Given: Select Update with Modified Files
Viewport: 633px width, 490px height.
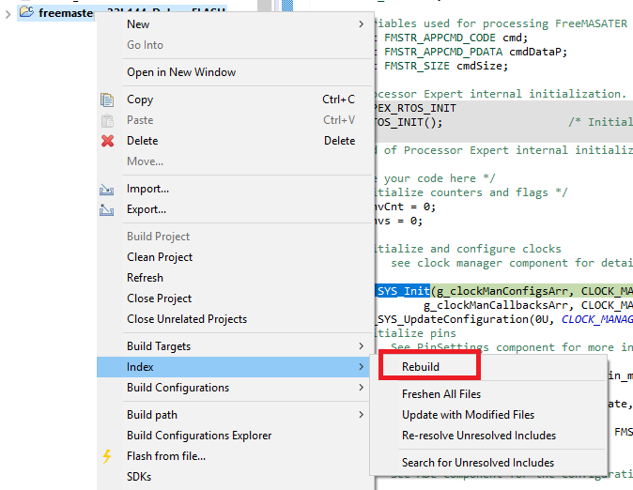Looking at the screenshot, I should tap(468, 415).
